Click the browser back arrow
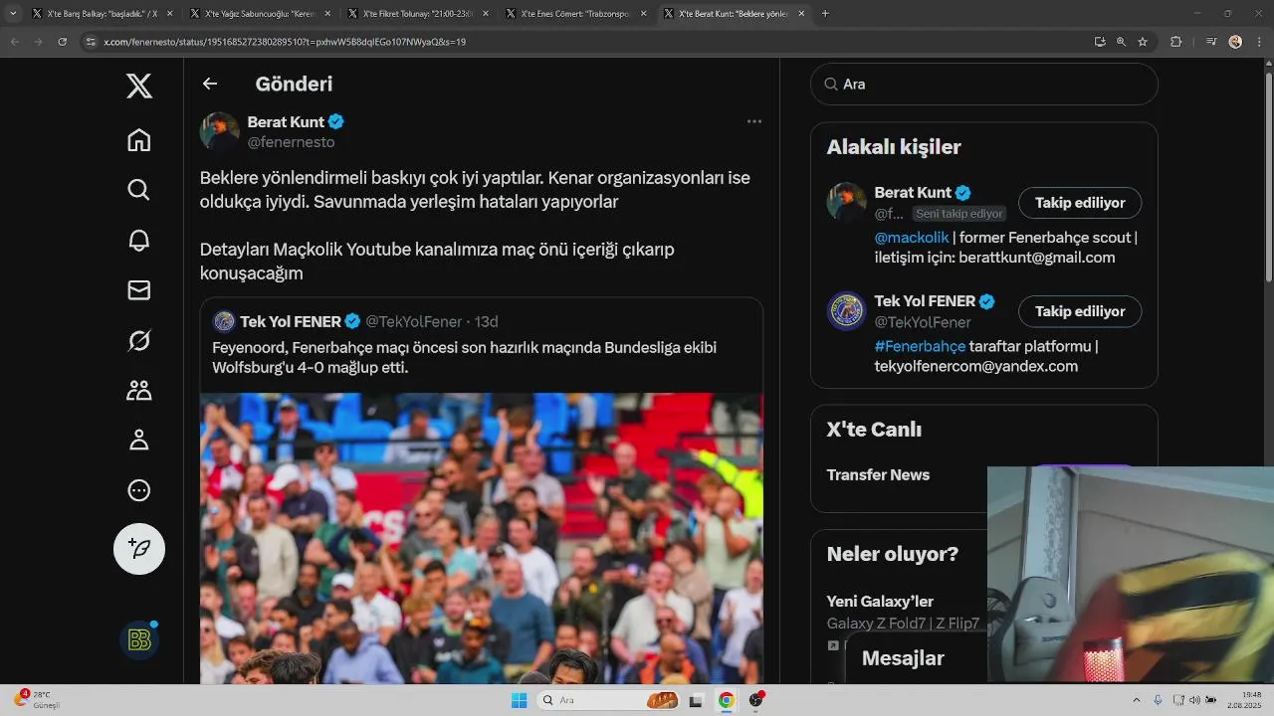The width and height of the screenshot is (1274, 716). pyautogui.click(x=14, y=42)
